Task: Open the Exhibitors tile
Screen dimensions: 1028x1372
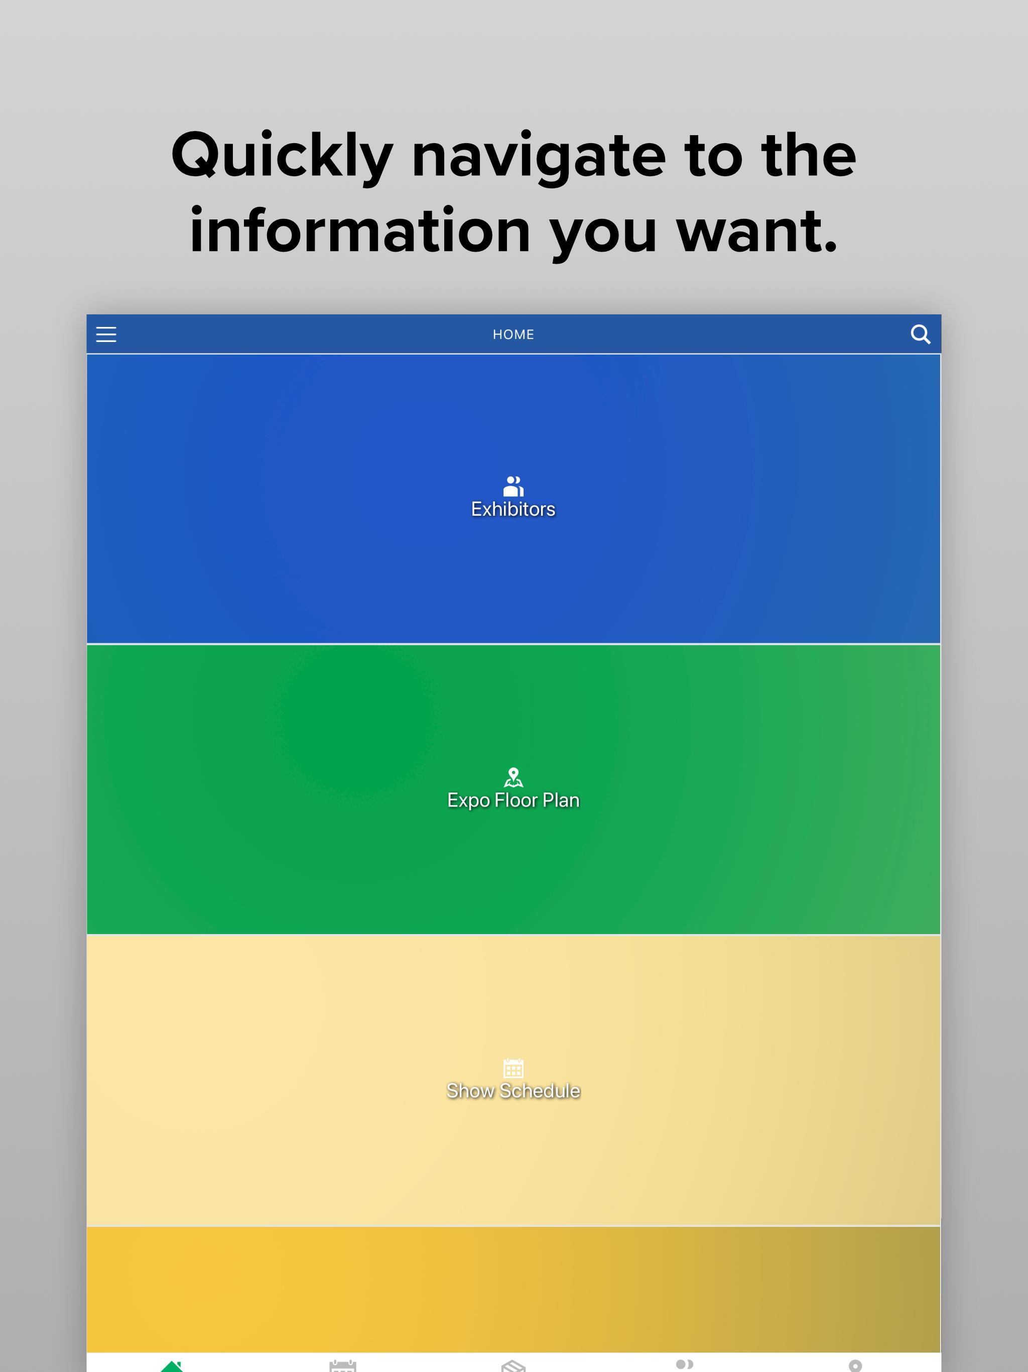Action: point(513,499)
